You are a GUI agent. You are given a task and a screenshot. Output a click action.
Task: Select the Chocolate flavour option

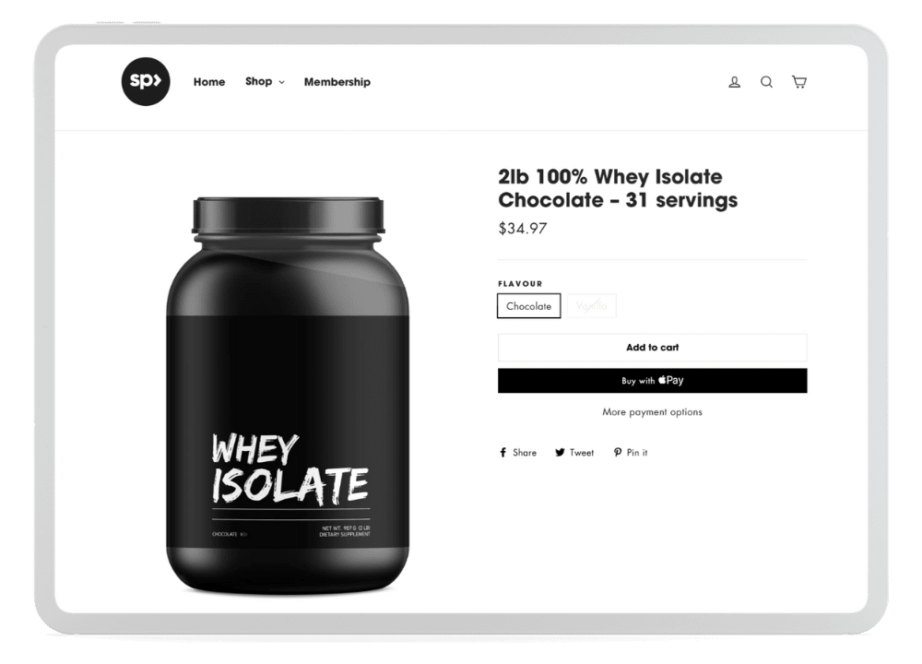pos(528,306)
